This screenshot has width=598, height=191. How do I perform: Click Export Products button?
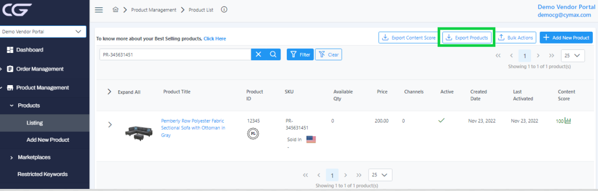pyautogui.click(x=467, y=37)
